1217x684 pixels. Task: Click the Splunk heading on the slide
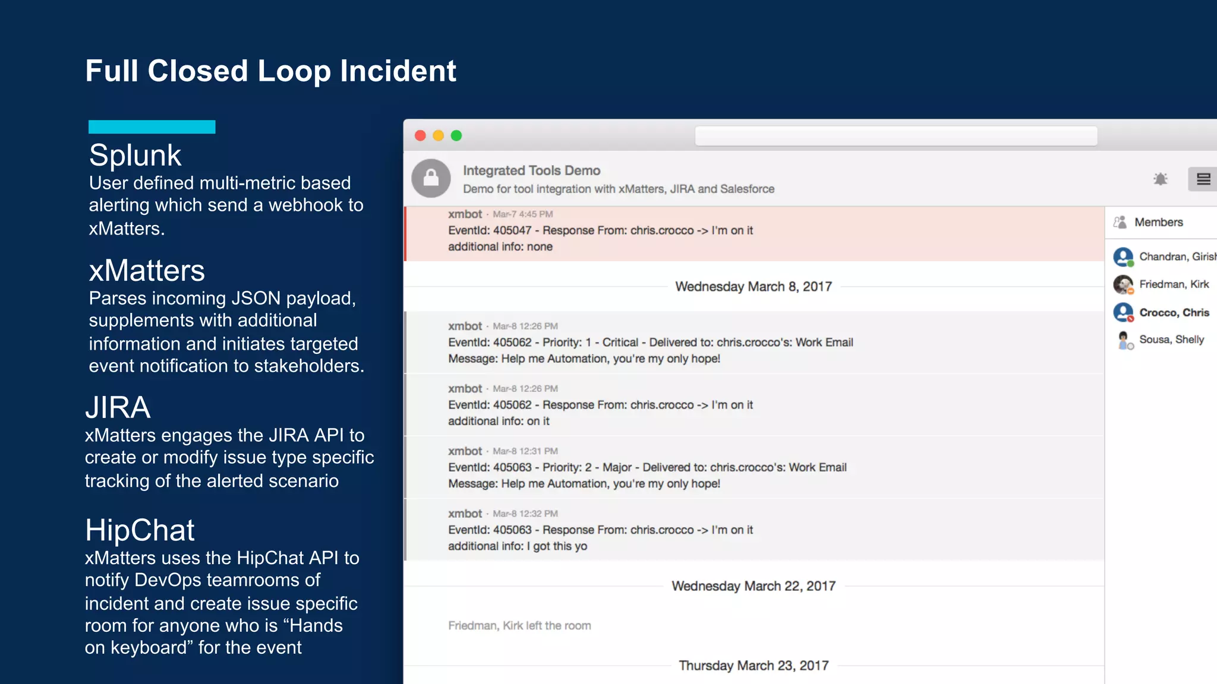coord(135,156)
